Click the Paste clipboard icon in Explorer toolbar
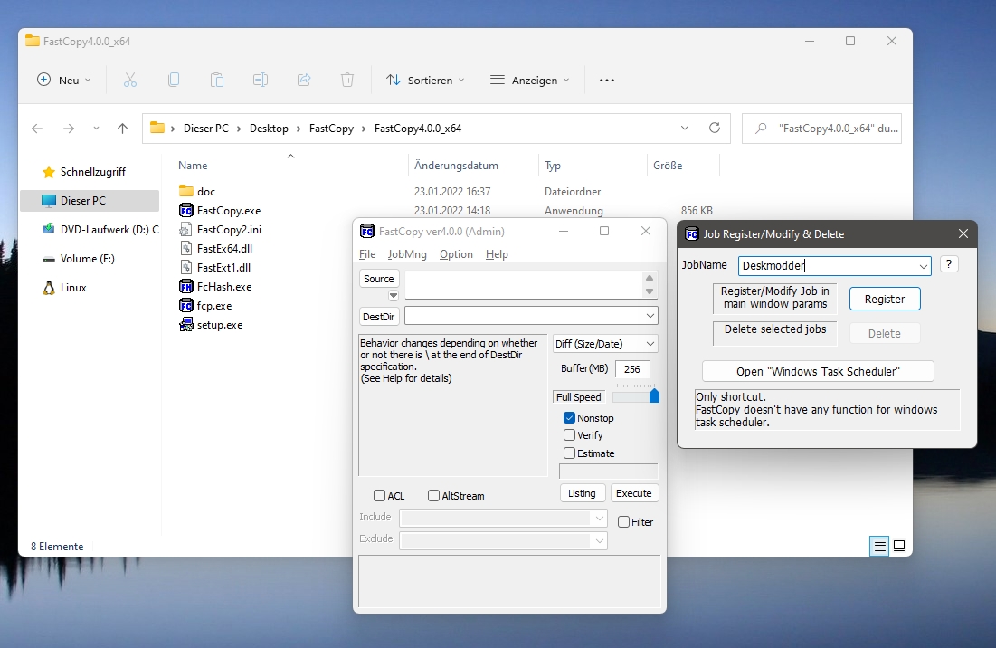Screen dimensions: 996x648 click(x=216, y=80)
